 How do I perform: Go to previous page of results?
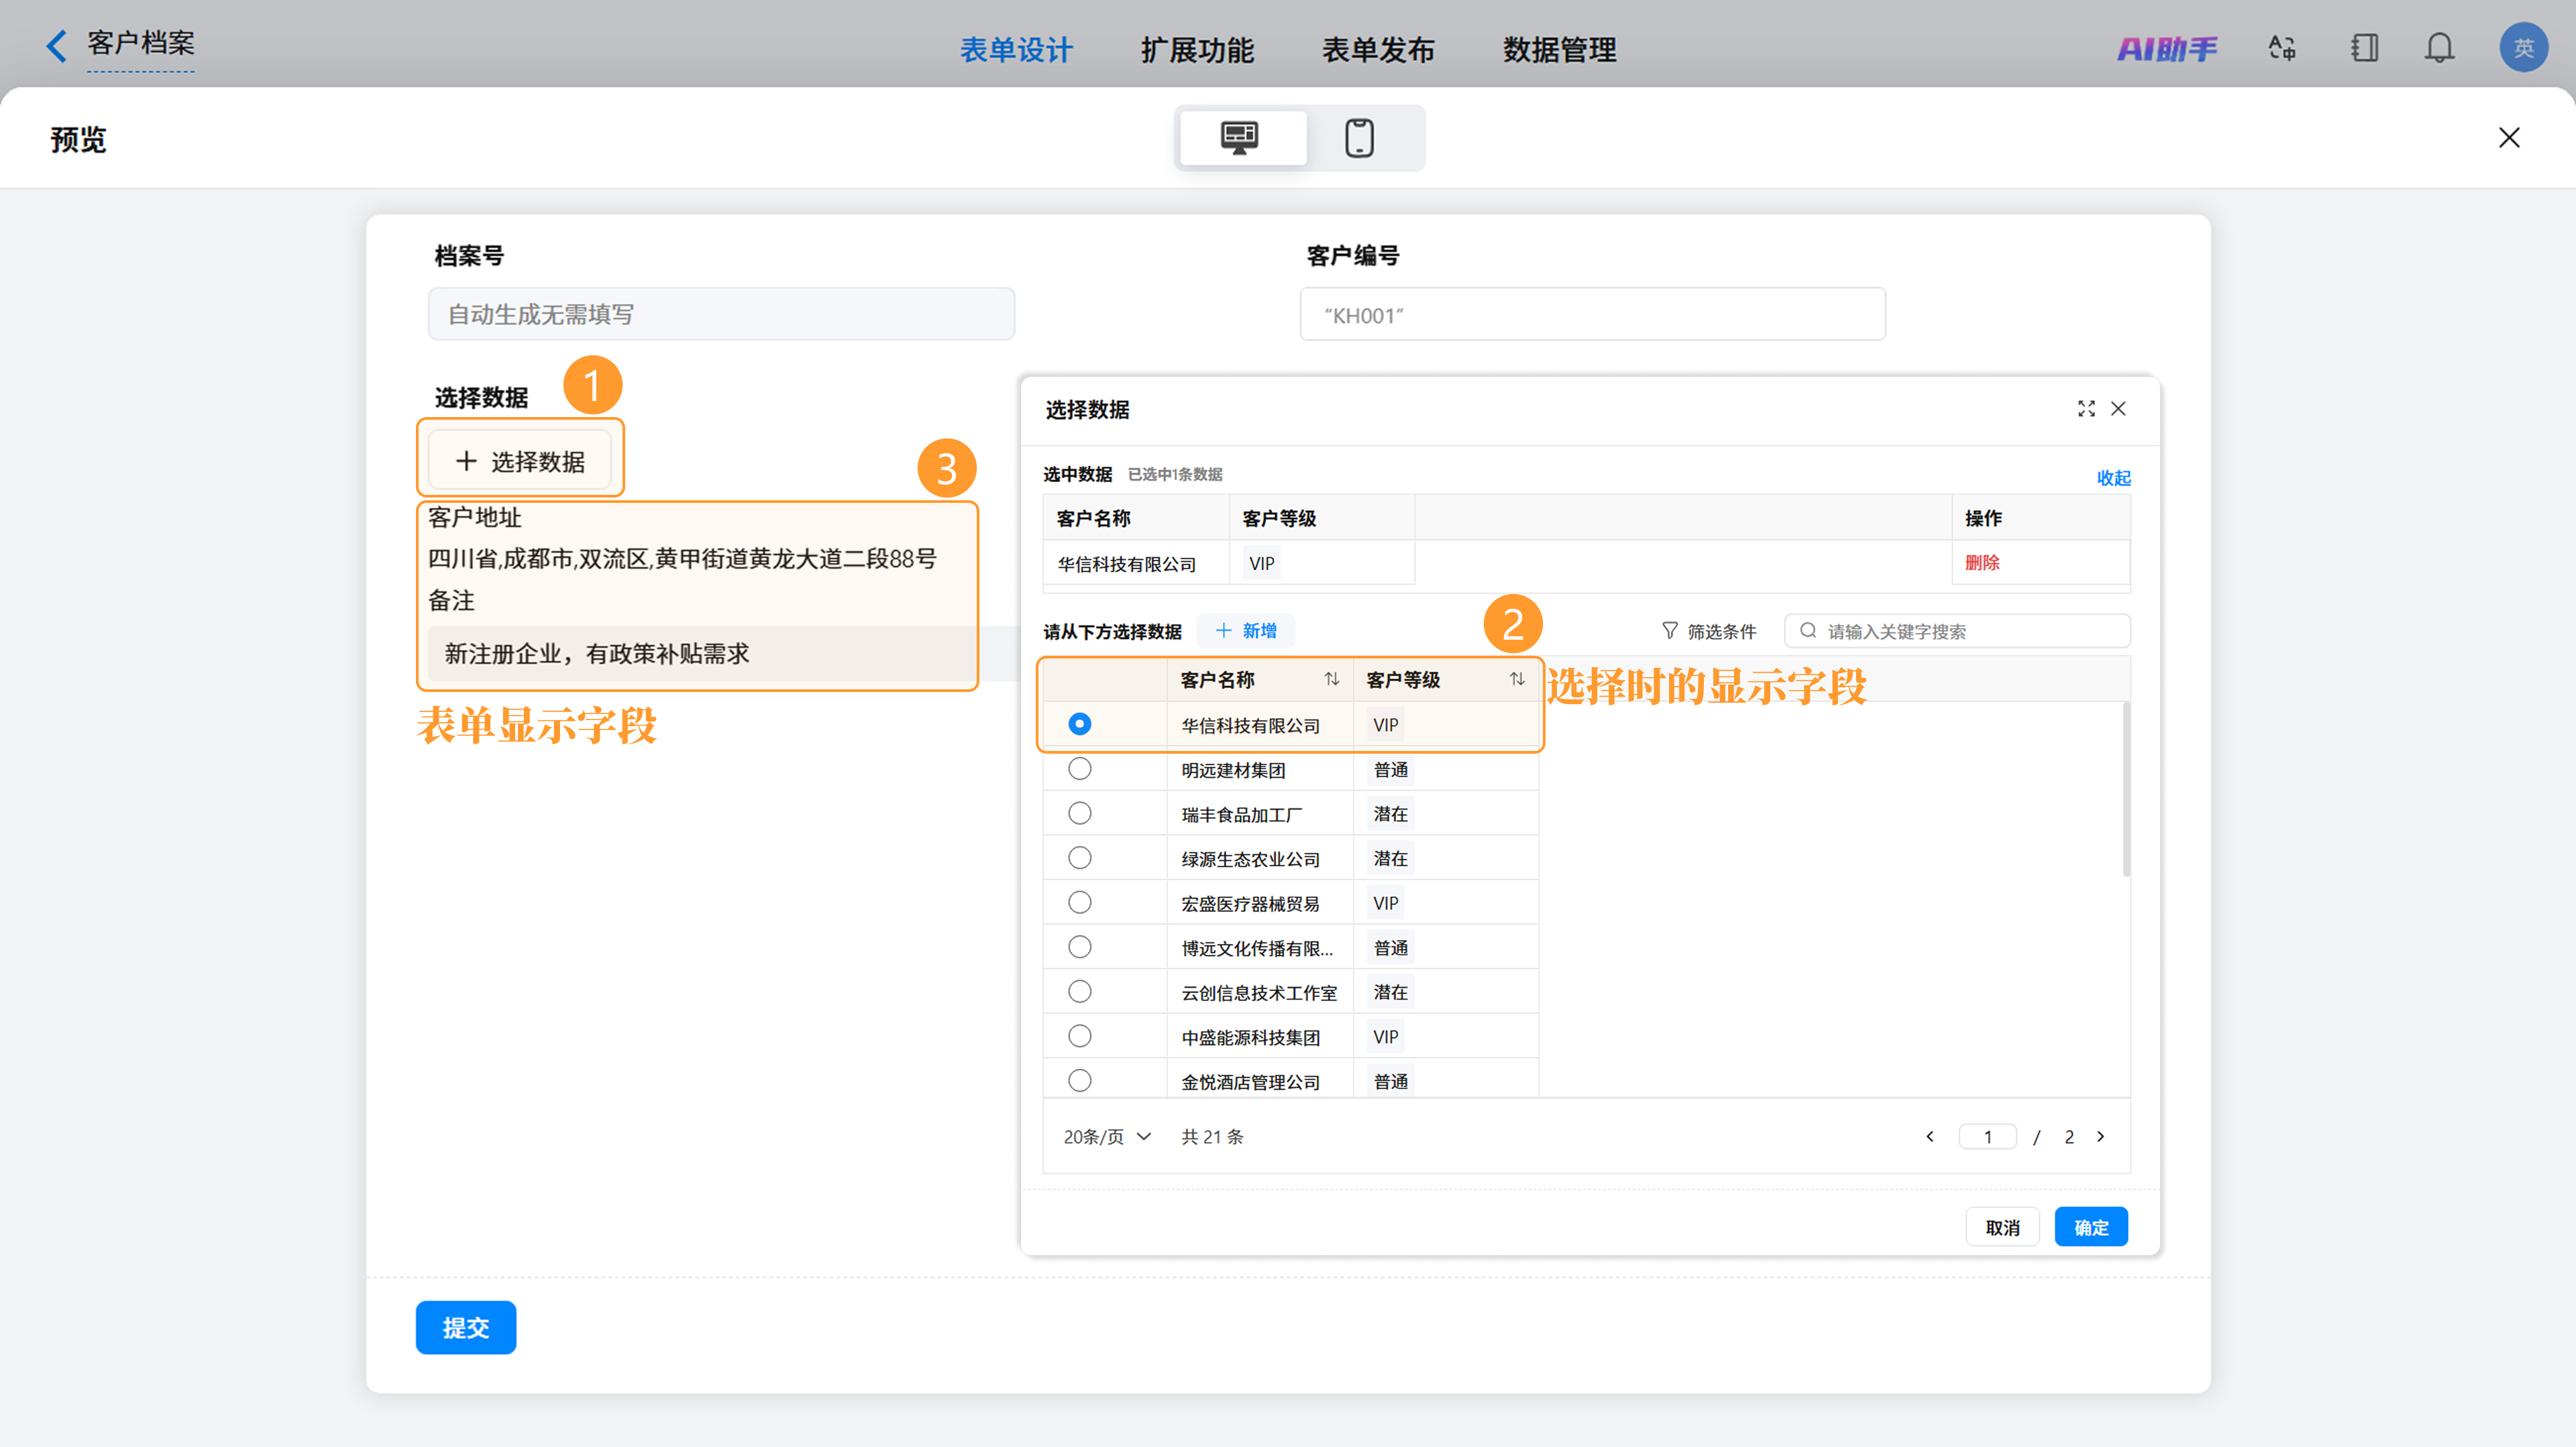(x=1930, y=1137)
